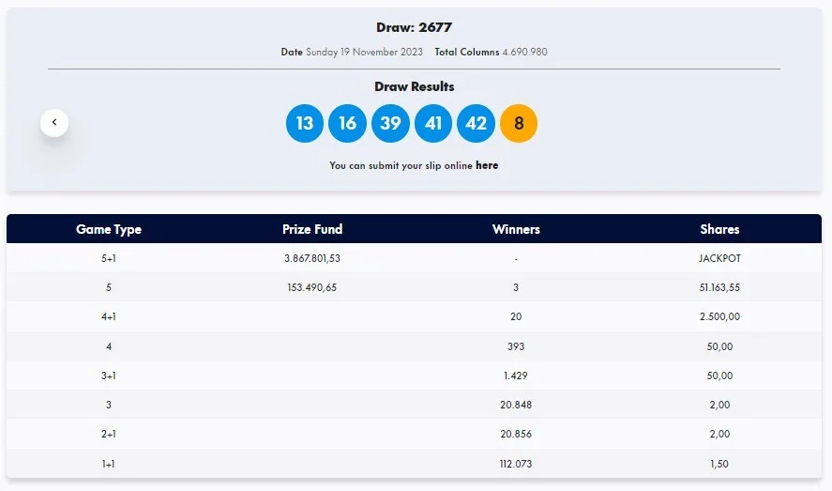Click the Game Type column header
832x491 pixels.
(109, 229)
